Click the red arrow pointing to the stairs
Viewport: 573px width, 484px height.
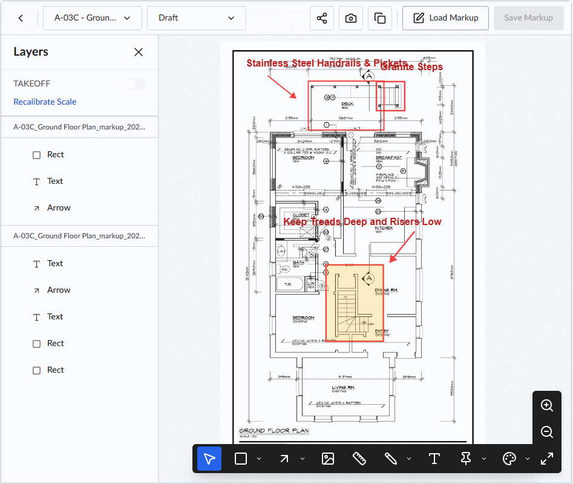[402, 247]
